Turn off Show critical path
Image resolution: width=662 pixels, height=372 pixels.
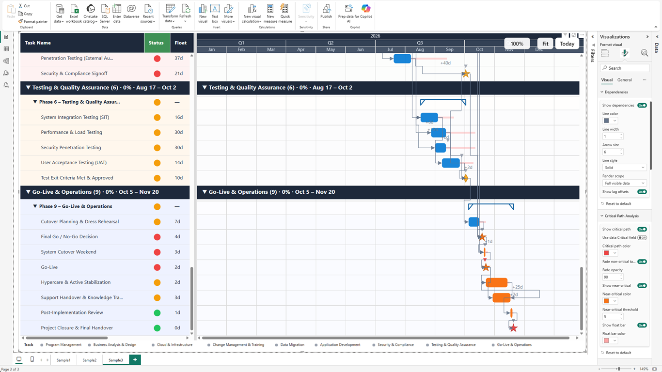tap(642, 229)
